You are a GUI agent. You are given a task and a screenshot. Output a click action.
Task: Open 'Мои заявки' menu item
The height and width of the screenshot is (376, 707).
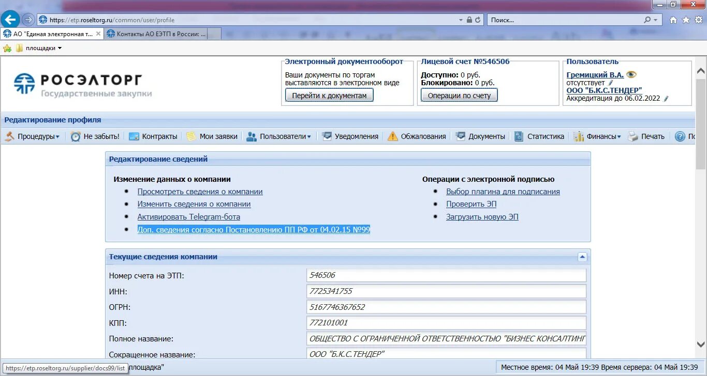pos(218,136)
